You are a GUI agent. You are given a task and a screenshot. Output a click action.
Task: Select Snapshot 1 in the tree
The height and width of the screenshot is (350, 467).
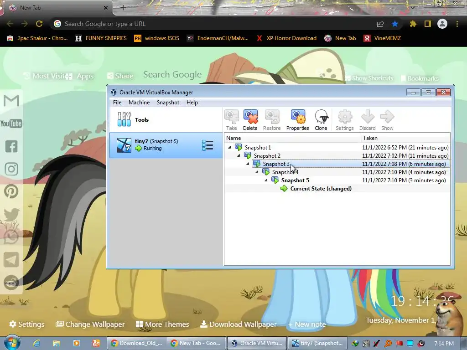(x=258, y=148)
